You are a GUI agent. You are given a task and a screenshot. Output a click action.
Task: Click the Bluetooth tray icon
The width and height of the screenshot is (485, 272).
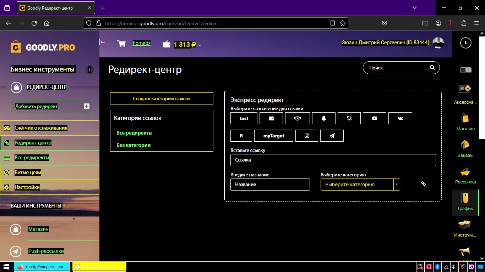[x=437, y=267]
